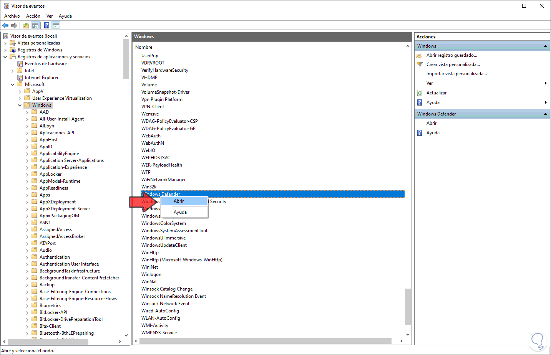This screenshot has width=551, height=355.
Task: Click the Eventos de hardware log icon
Action: coord(20,64)
